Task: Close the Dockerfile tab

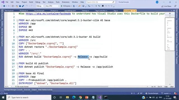Action: (x=135, y=11)
